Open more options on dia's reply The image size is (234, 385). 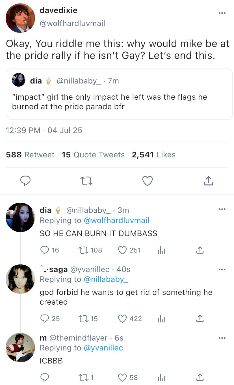(x=222, y=209)
